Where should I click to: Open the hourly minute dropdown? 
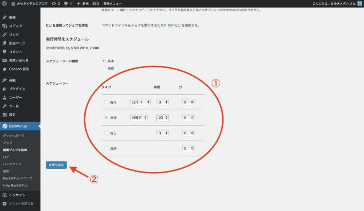click(188, 148)
